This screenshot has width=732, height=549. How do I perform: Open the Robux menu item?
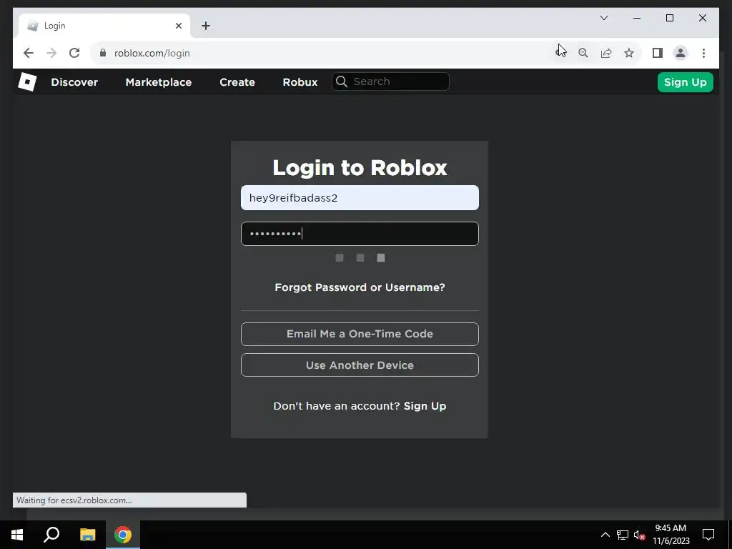coord(300,82)
